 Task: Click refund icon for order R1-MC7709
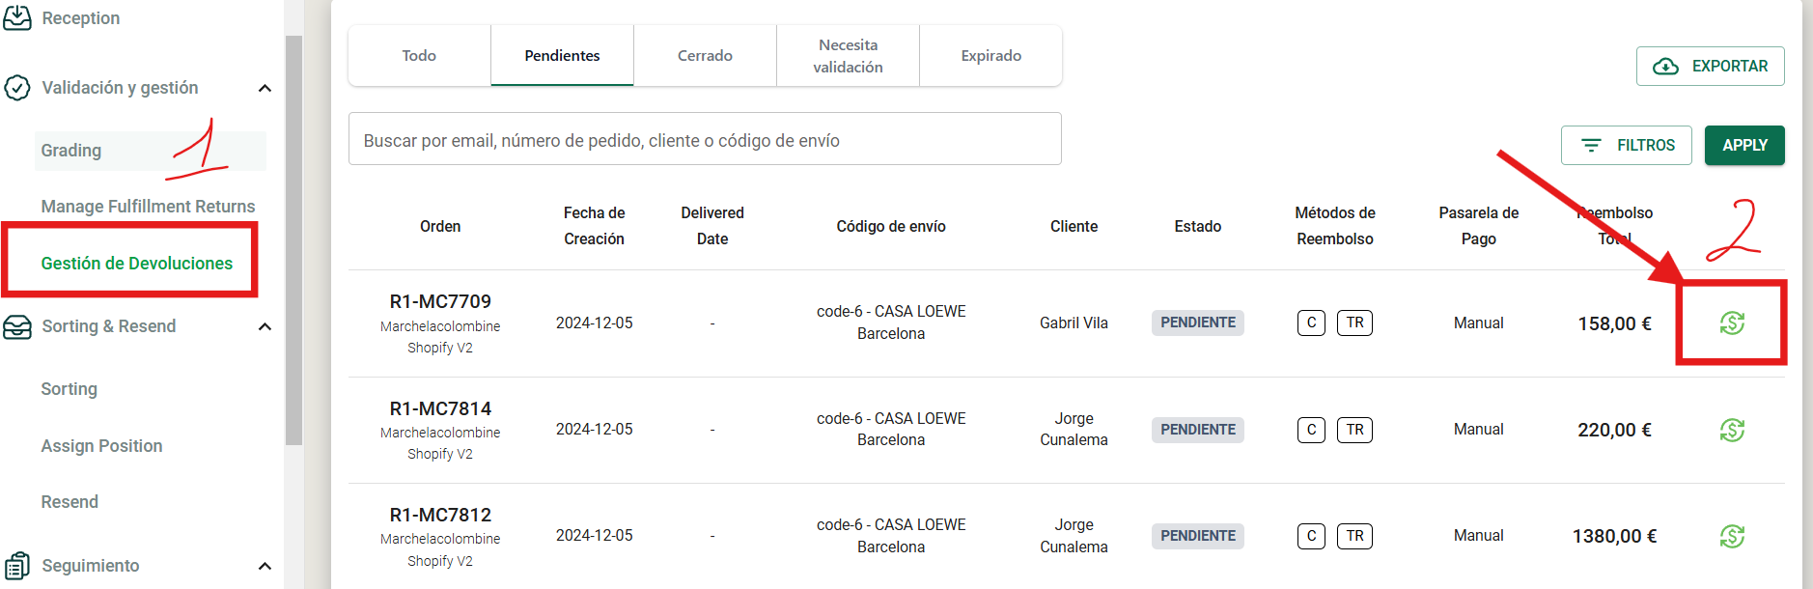pos(1732,323)
